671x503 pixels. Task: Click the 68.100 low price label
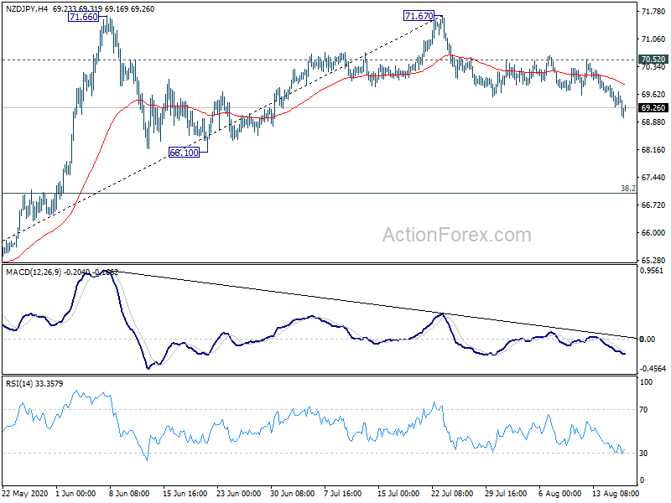click(x=184, y=153)
